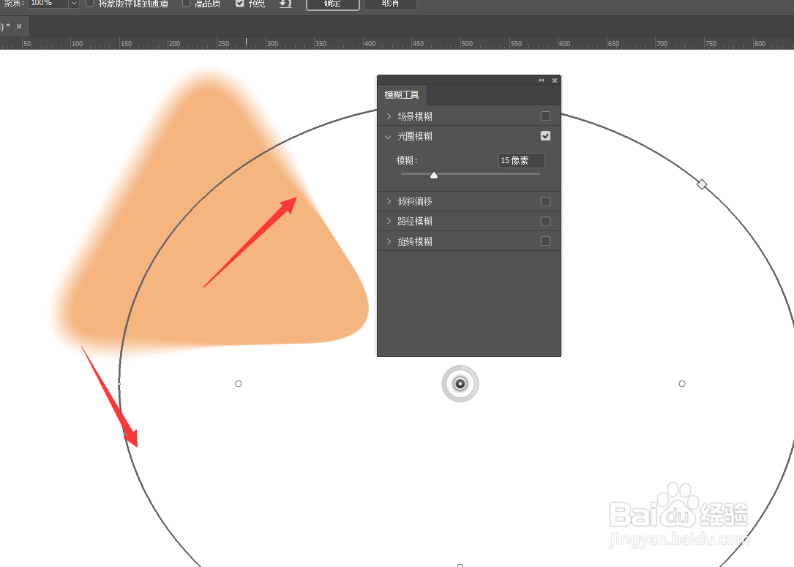
Task: Click the blur amount slider handle
Action: (434, 175)
